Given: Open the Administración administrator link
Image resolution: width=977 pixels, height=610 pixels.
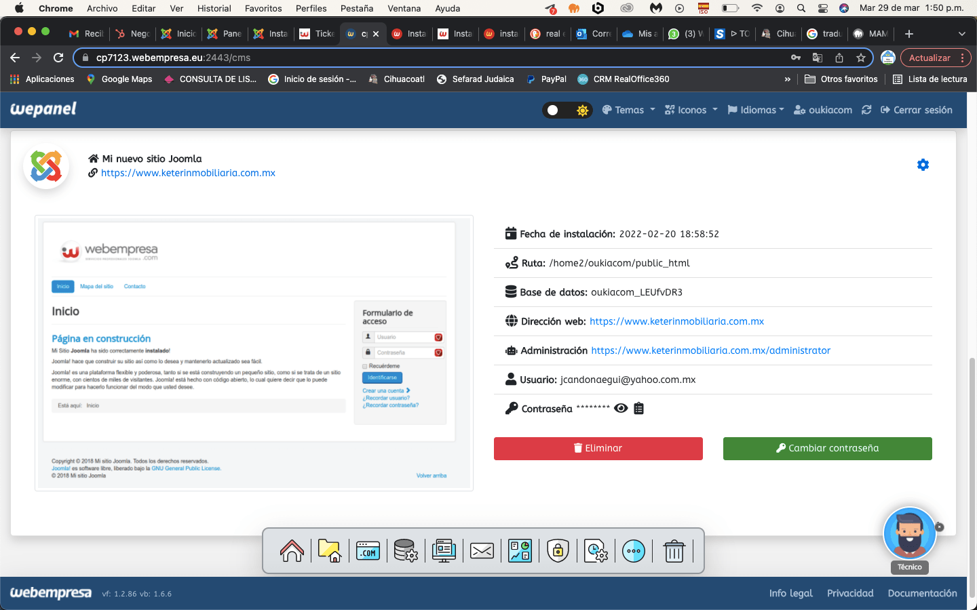Looking at the screenshot, I should pyautogui.click(x=710, y=350).
